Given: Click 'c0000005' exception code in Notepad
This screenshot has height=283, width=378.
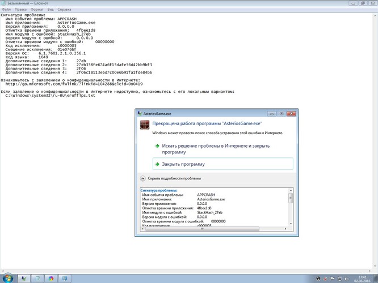Looking at the screenshot, I should [67, 46].
